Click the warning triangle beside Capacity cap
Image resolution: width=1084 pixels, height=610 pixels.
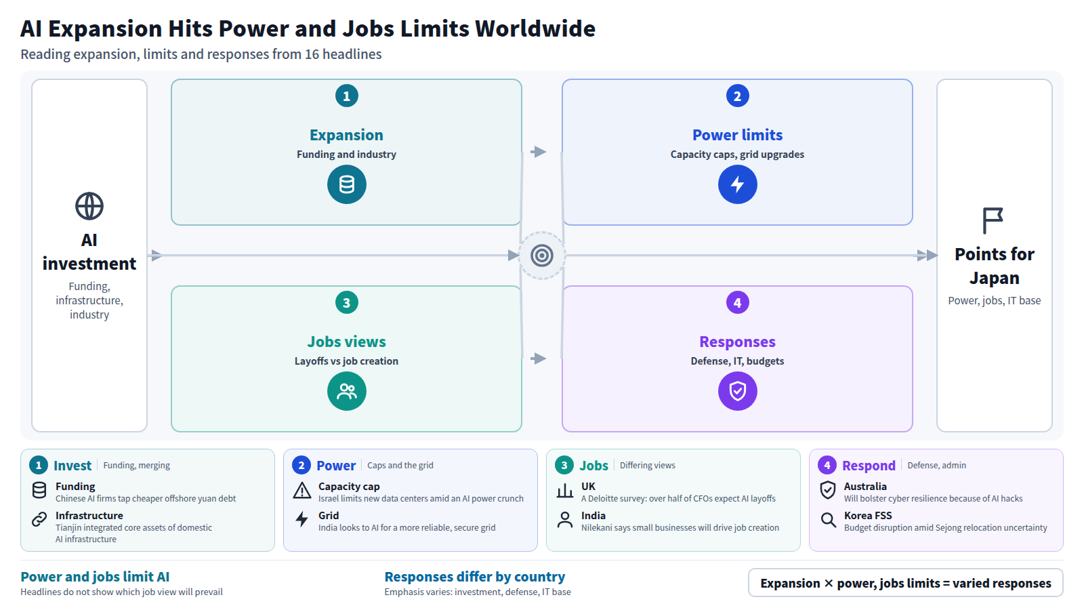[302, 490]
